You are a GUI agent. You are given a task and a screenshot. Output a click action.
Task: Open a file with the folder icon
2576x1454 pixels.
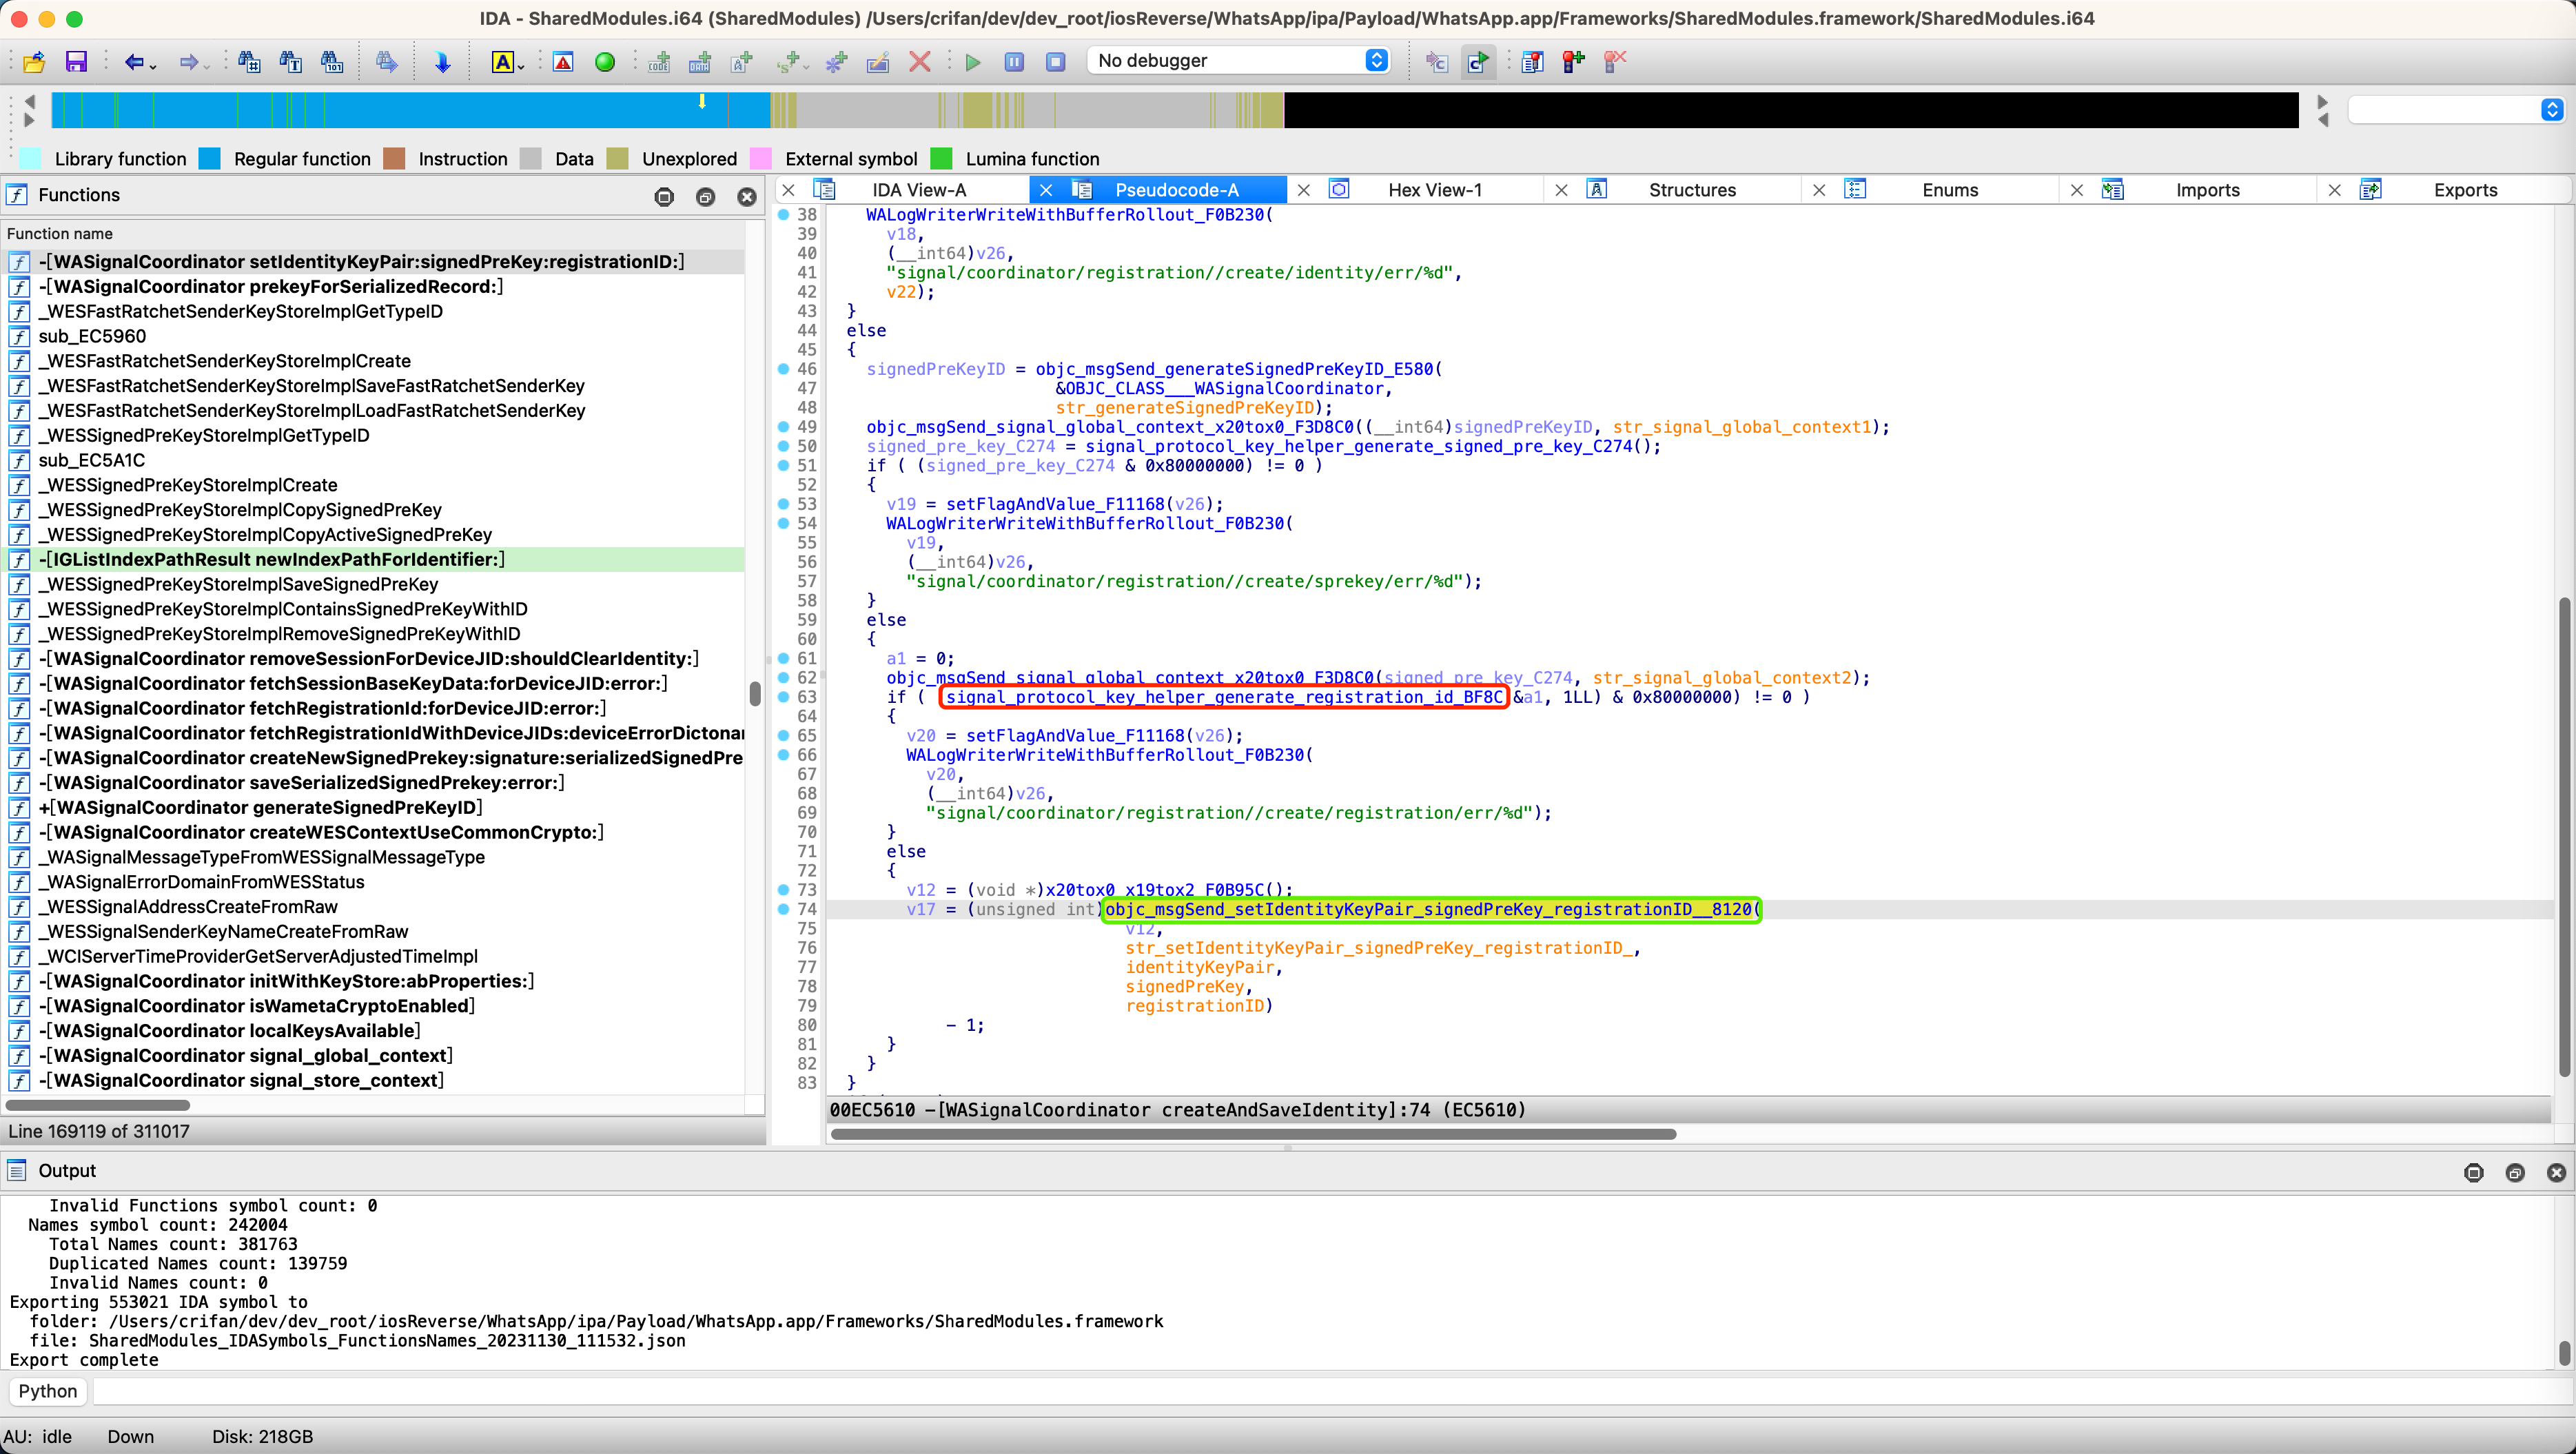click(34, 62)
